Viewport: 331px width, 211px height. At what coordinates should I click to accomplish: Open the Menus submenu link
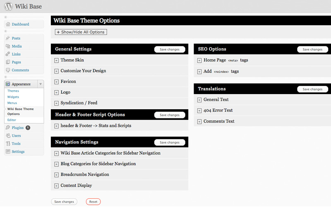coord(12,103)
